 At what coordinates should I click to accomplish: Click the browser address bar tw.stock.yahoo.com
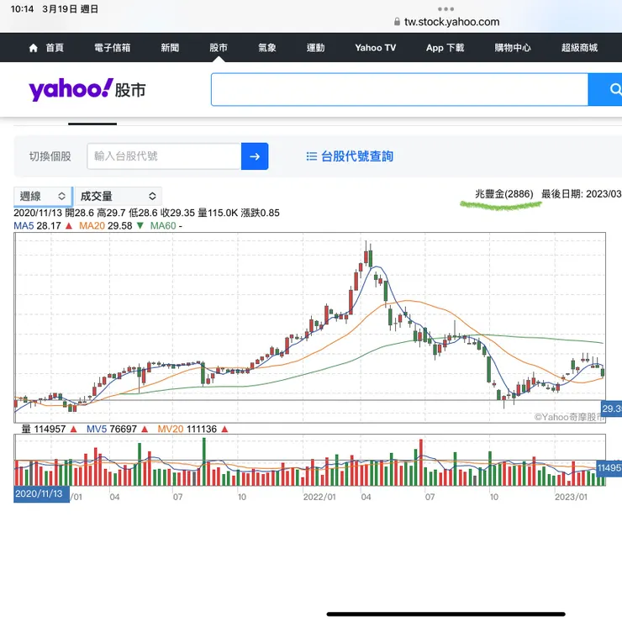pyautogui.click(x=451, y=22)
